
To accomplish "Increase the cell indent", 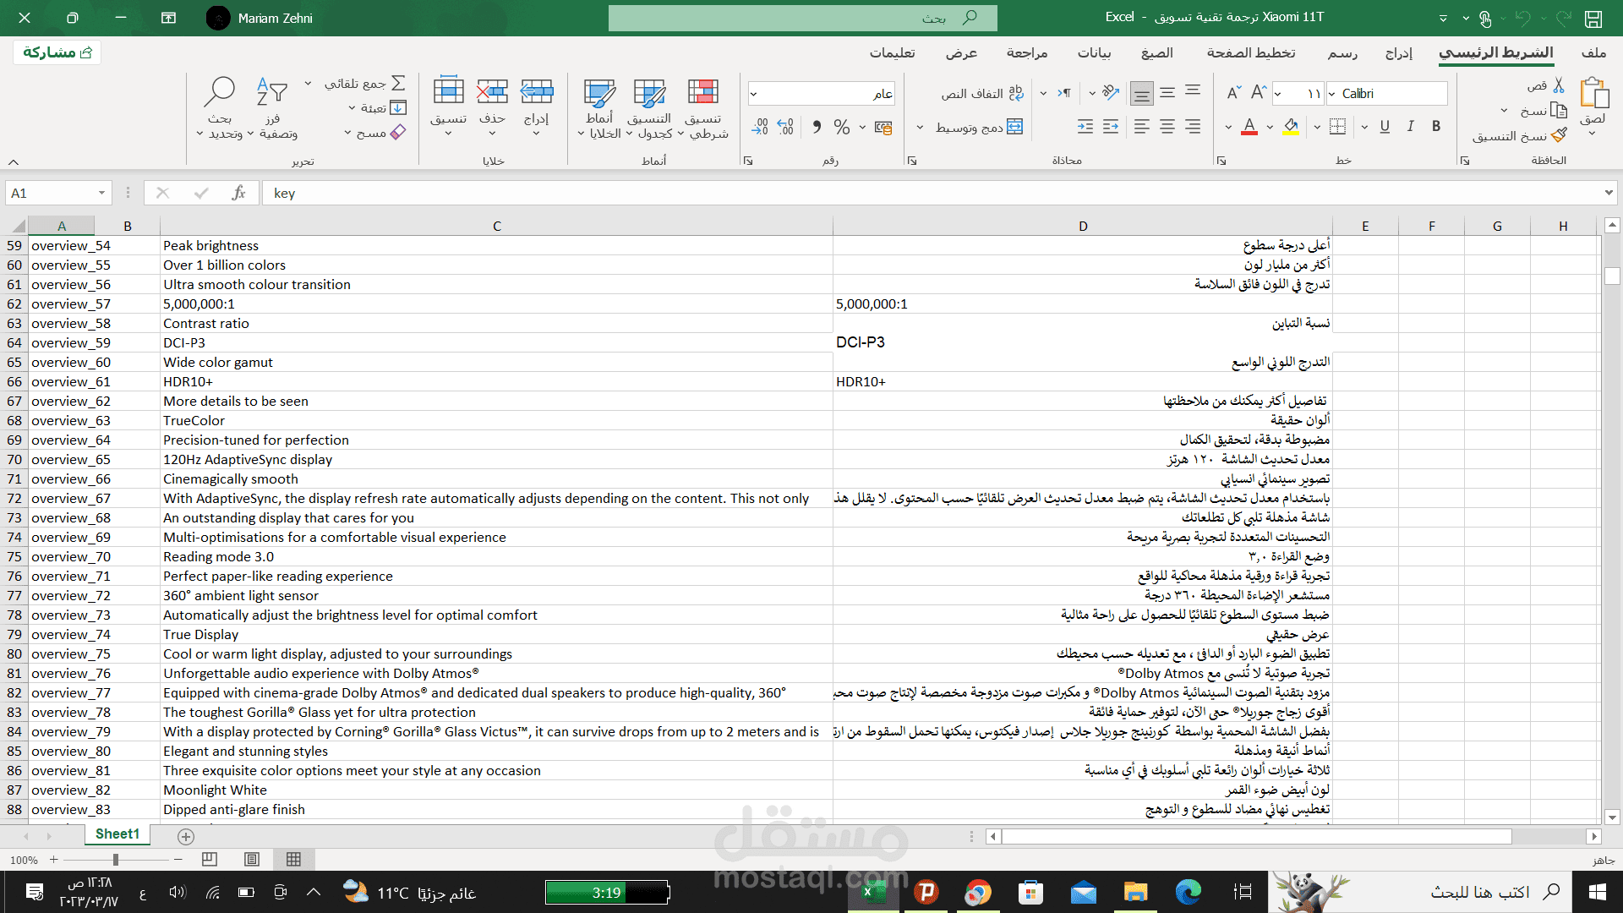I will [x=1085, y=127].
